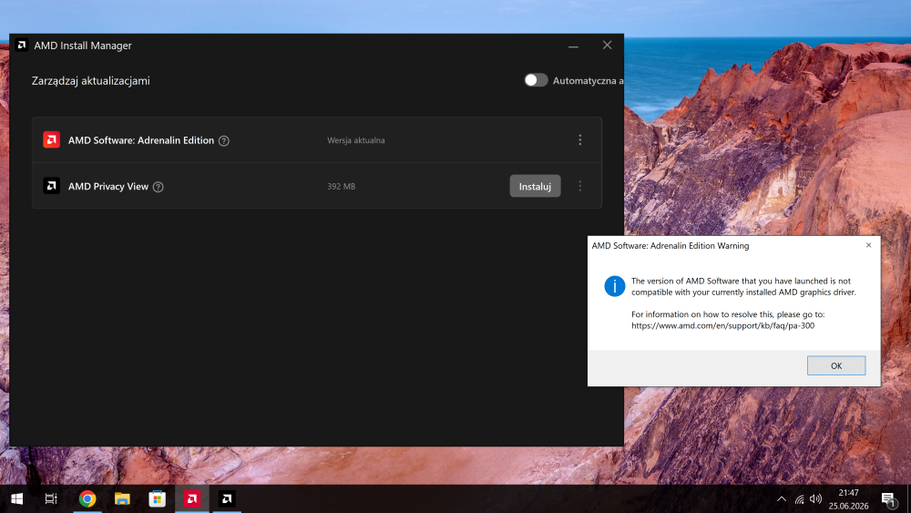Viewport: 911px width, 513px height.
Task: Toggle the automatic updates switch
Action: tap(536, 80)
